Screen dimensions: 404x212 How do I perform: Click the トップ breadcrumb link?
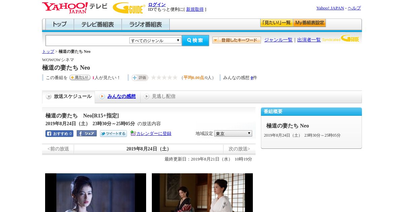48,51
